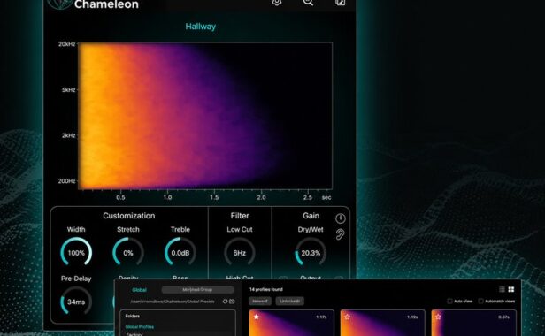Click the Gain section title
Image resolution: width=545 pixels, height=336 pixels.
311,216
